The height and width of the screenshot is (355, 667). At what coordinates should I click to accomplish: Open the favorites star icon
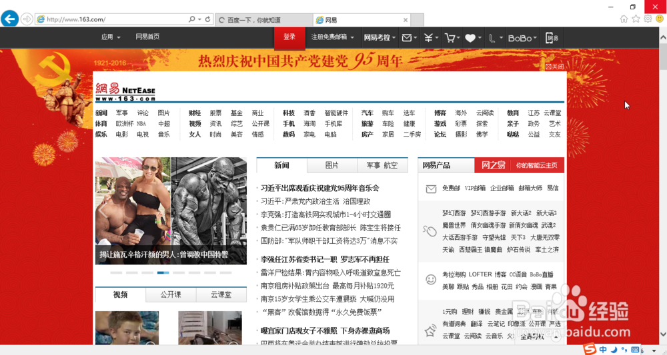(636, 19)
